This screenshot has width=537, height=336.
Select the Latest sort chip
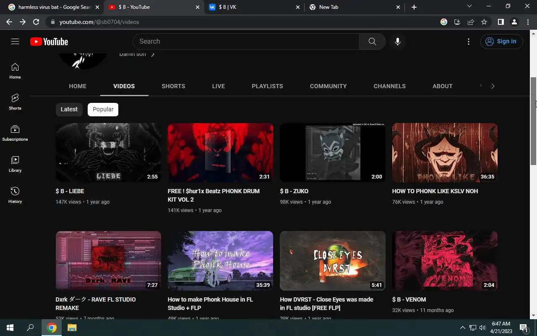(x=69, y=109)
